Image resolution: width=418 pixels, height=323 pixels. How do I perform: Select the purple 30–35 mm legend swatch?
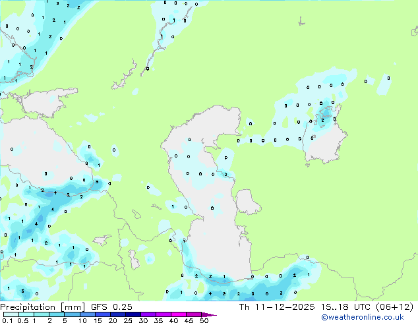pyautogui.click(x=148, y=314)
